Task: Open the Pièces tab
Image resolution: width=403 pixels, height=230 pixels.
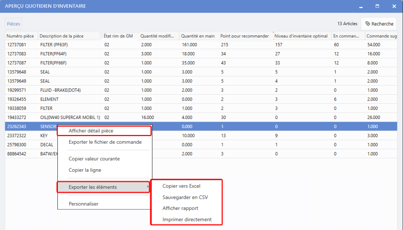Action: (13, 24)
